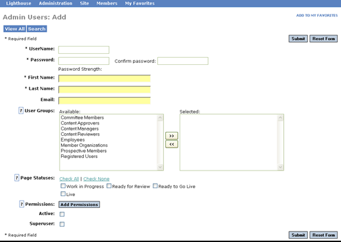341x242 pixels.
Task: Open the My Favorites menu
Action: [140, 3]
